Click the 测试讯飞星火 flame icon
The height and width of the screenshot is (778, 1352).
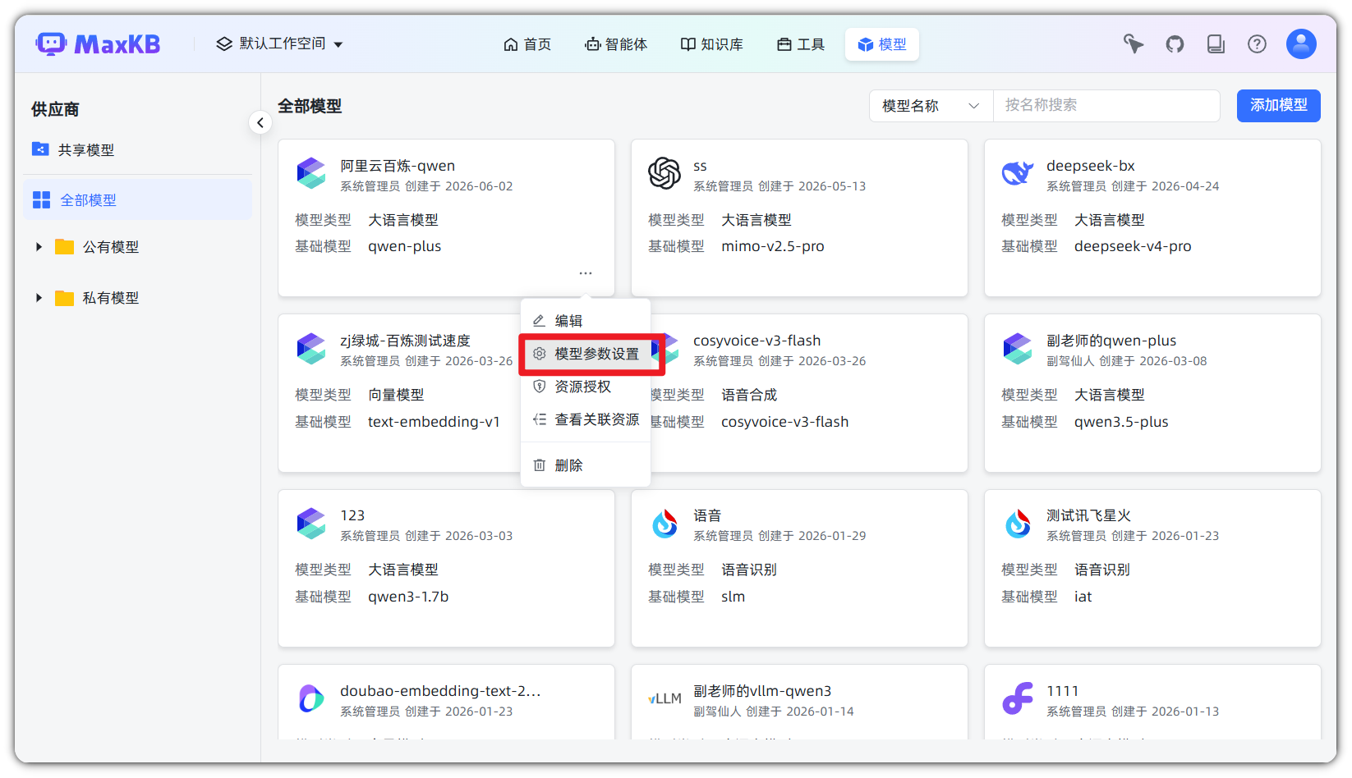coord(1018,523)
